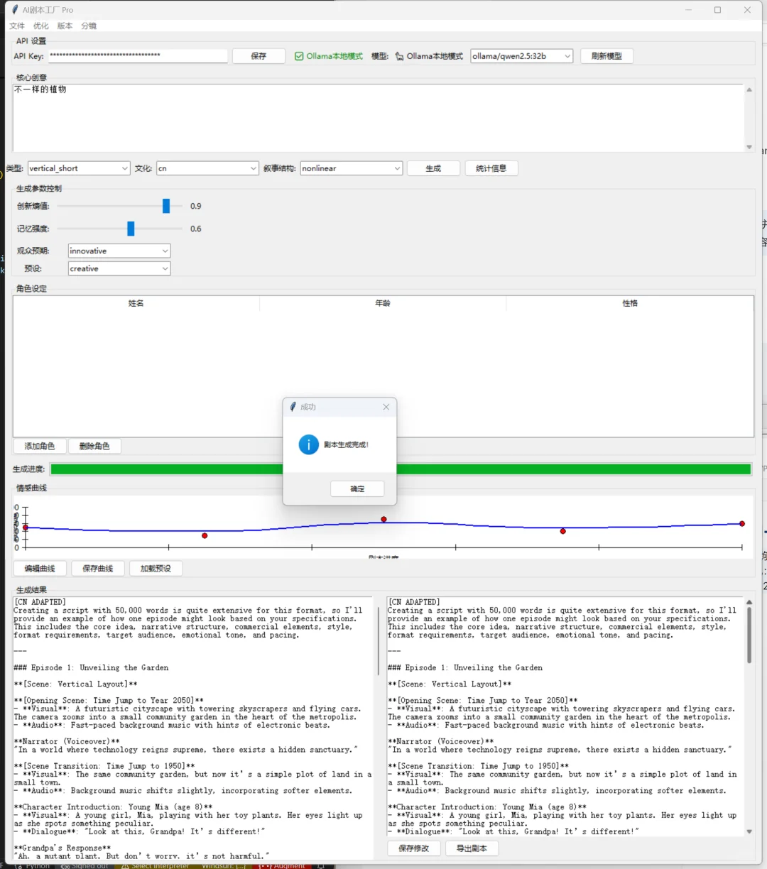Click the right script panel scroll-up arrow
Viewport: 767px width, 869px height.
[749, 602]
